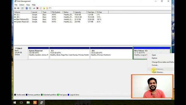Image resolution: width=186 pixels, height=105 pixels.
Task: Open the File menu
Action: 16,5
